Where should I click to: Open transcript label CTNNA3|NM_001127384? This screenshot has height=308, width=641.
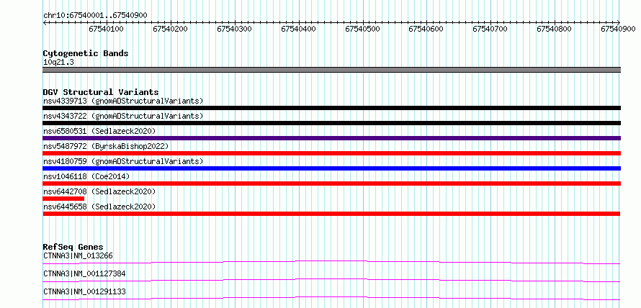[84, 273]
